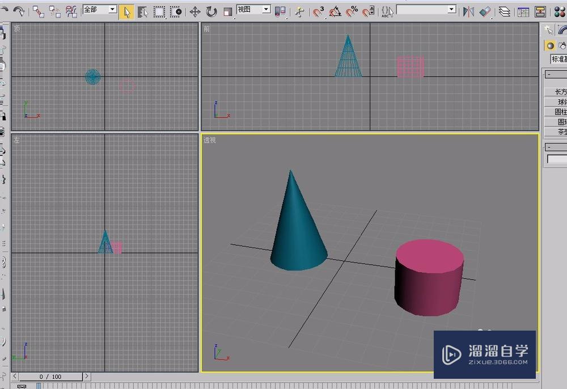
Task: Click the Redo arrow icon
Action: pyautogui.click(x=19, y=11)
